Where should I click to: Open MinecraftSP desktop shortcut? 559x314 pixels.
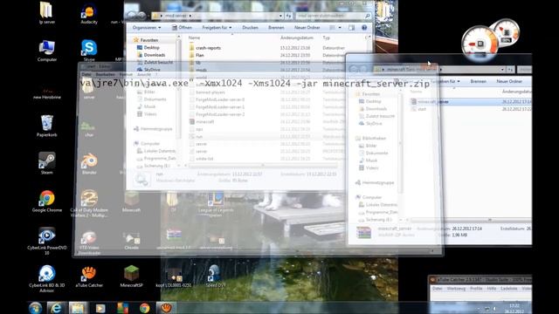(x=131, y=276)
